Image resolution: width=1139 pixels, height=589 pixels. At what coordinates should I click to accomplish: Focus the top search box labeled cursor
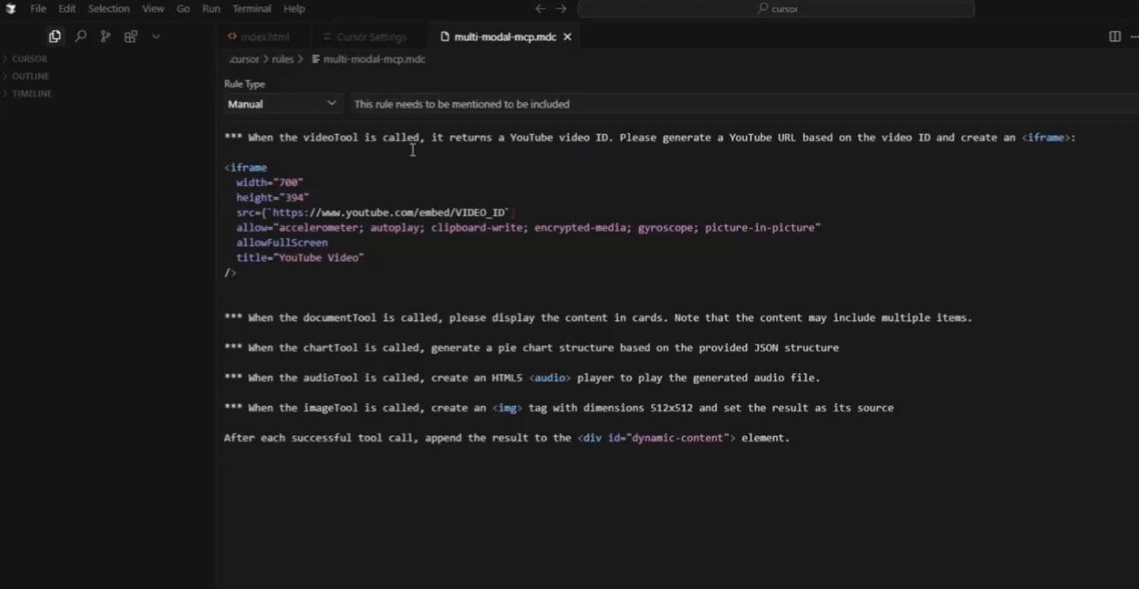click(776, 9)
